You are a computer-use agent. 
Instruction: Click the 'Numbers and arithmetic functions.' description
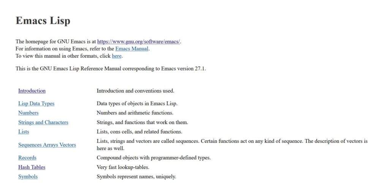point(135,113)
